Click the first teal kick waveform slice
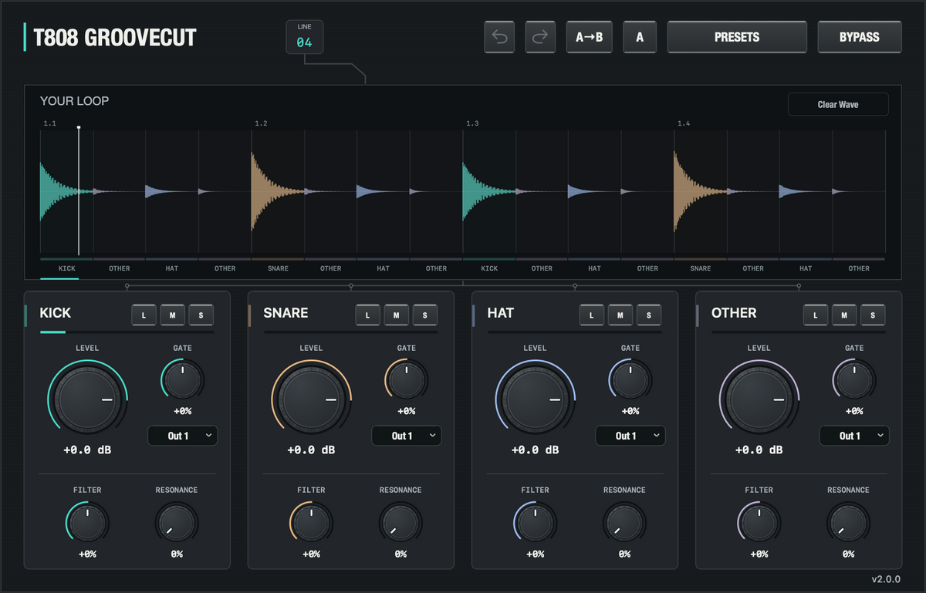The image size is (926, 593). click(66, 191)
